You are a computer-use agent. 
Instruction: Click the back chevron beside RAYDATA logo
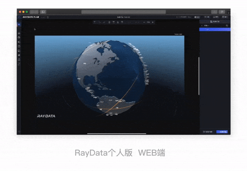tap(19, 17)
